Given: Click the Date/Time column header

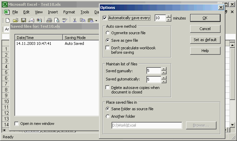Looking at the screenshot, I should coord(39,38).
